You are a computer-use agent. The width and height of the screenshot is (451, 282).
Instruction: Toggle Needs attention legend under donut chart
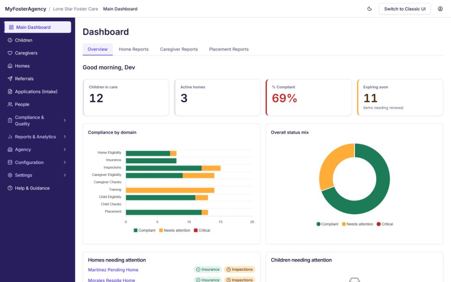point(357,224)
